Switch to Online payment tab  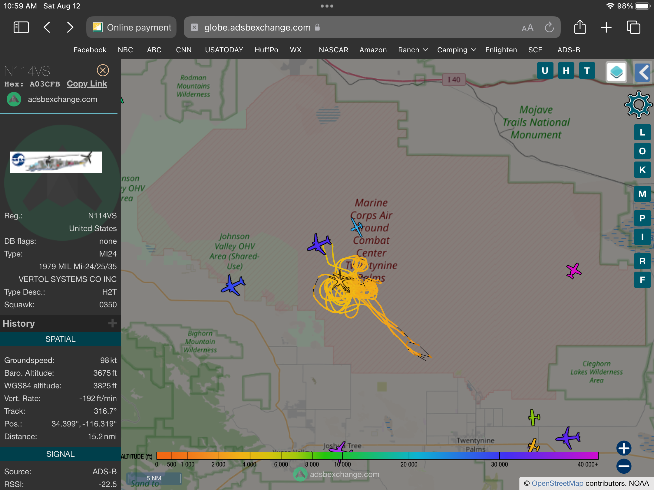[131, 28]
